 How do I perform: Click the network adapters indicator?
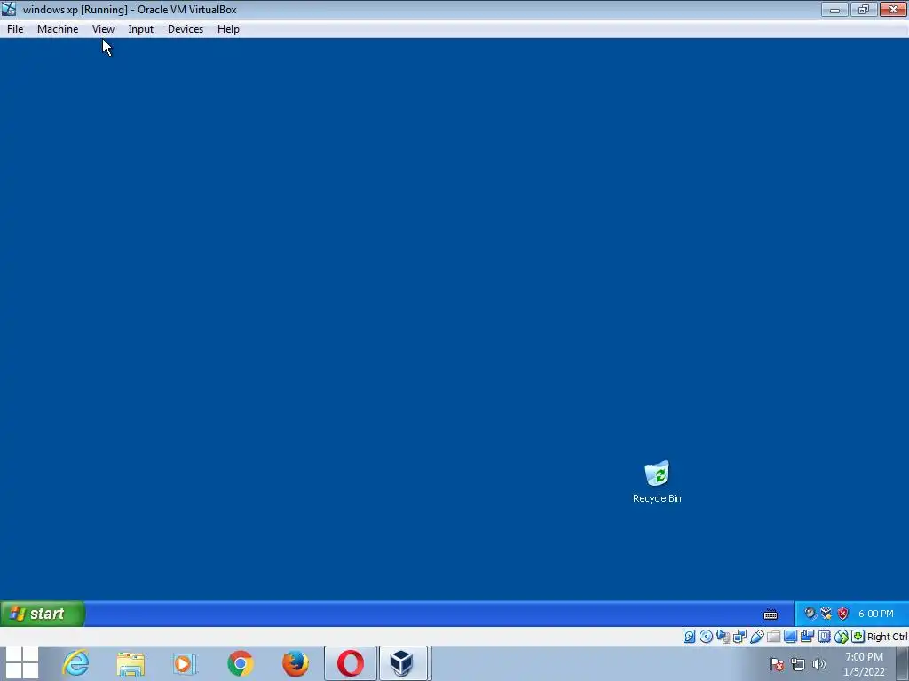[739, 637]
